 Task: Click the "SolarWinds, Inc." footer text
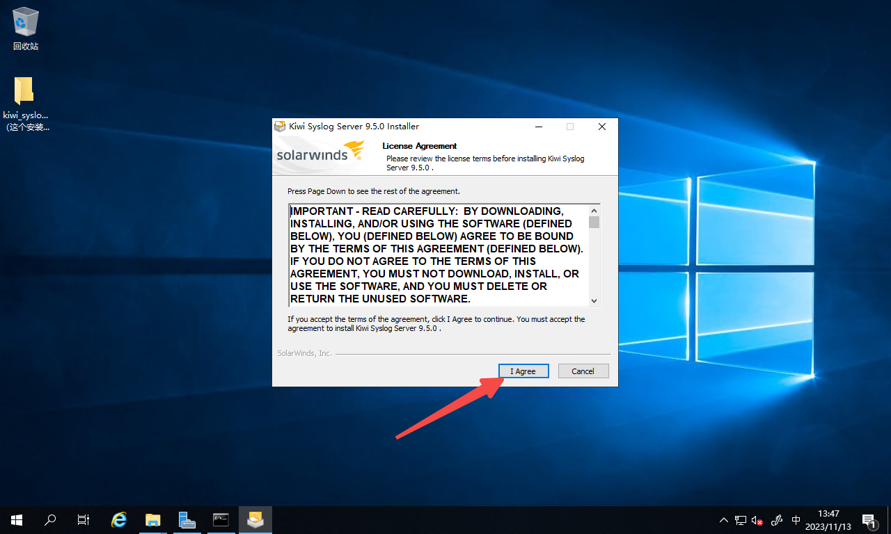tap(305, 353)
